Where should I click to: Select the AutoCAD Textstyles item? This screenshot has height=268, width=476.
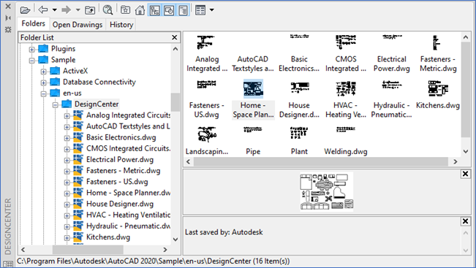[253, 64]
